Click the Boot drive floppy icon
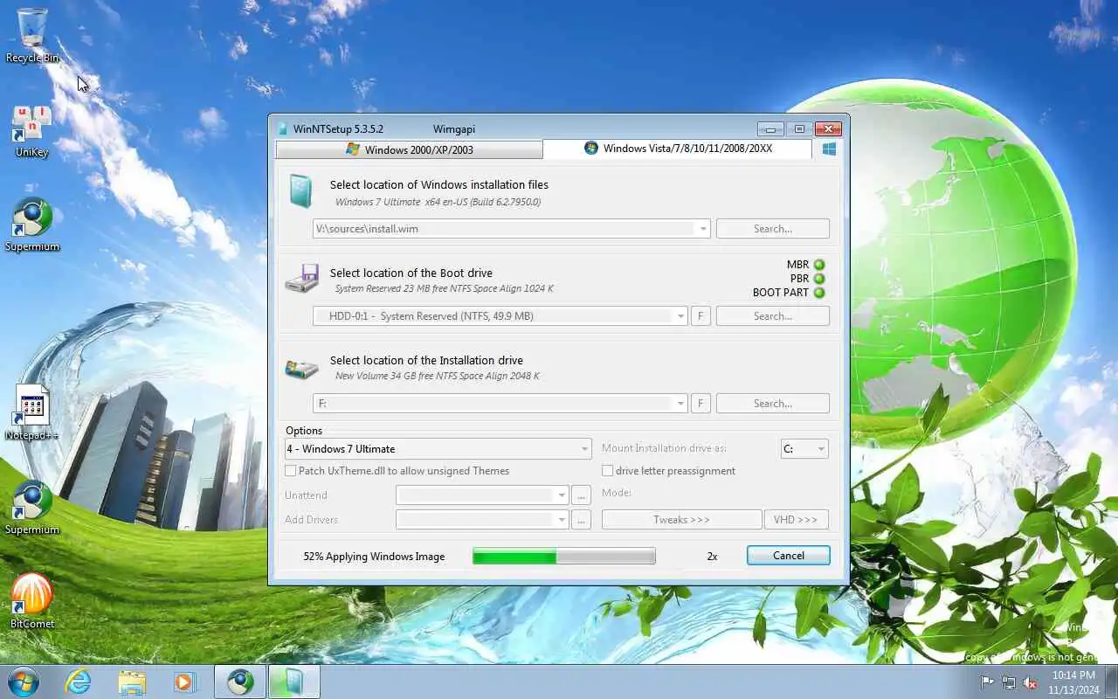This screenshot has width=1118, height=699. click(x=302, y=279)
